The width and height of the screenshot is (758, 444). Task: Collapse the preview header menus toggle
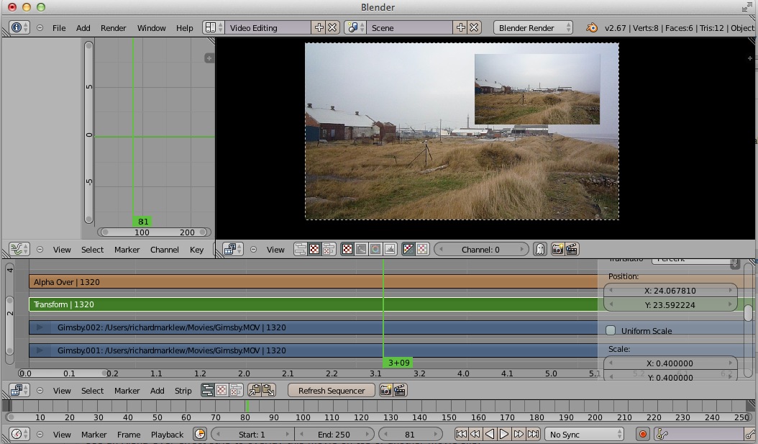coord(253,250)
